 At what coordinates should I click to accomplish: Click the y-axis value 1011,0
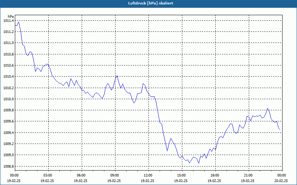(x=9, y=43)
